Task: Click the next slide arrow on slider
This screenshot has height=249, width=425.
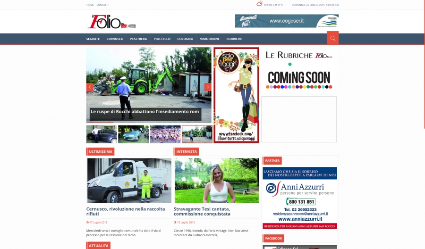Action: click(208, 87)
